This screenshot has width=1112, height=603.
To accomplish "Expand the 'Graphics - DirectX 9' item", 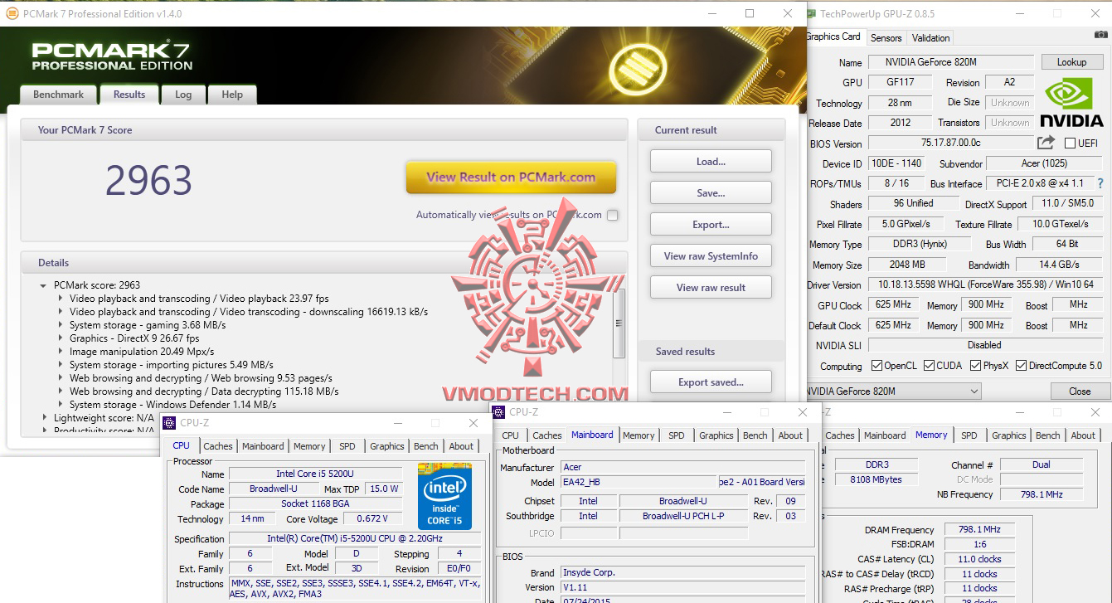I will pos(61,338).
